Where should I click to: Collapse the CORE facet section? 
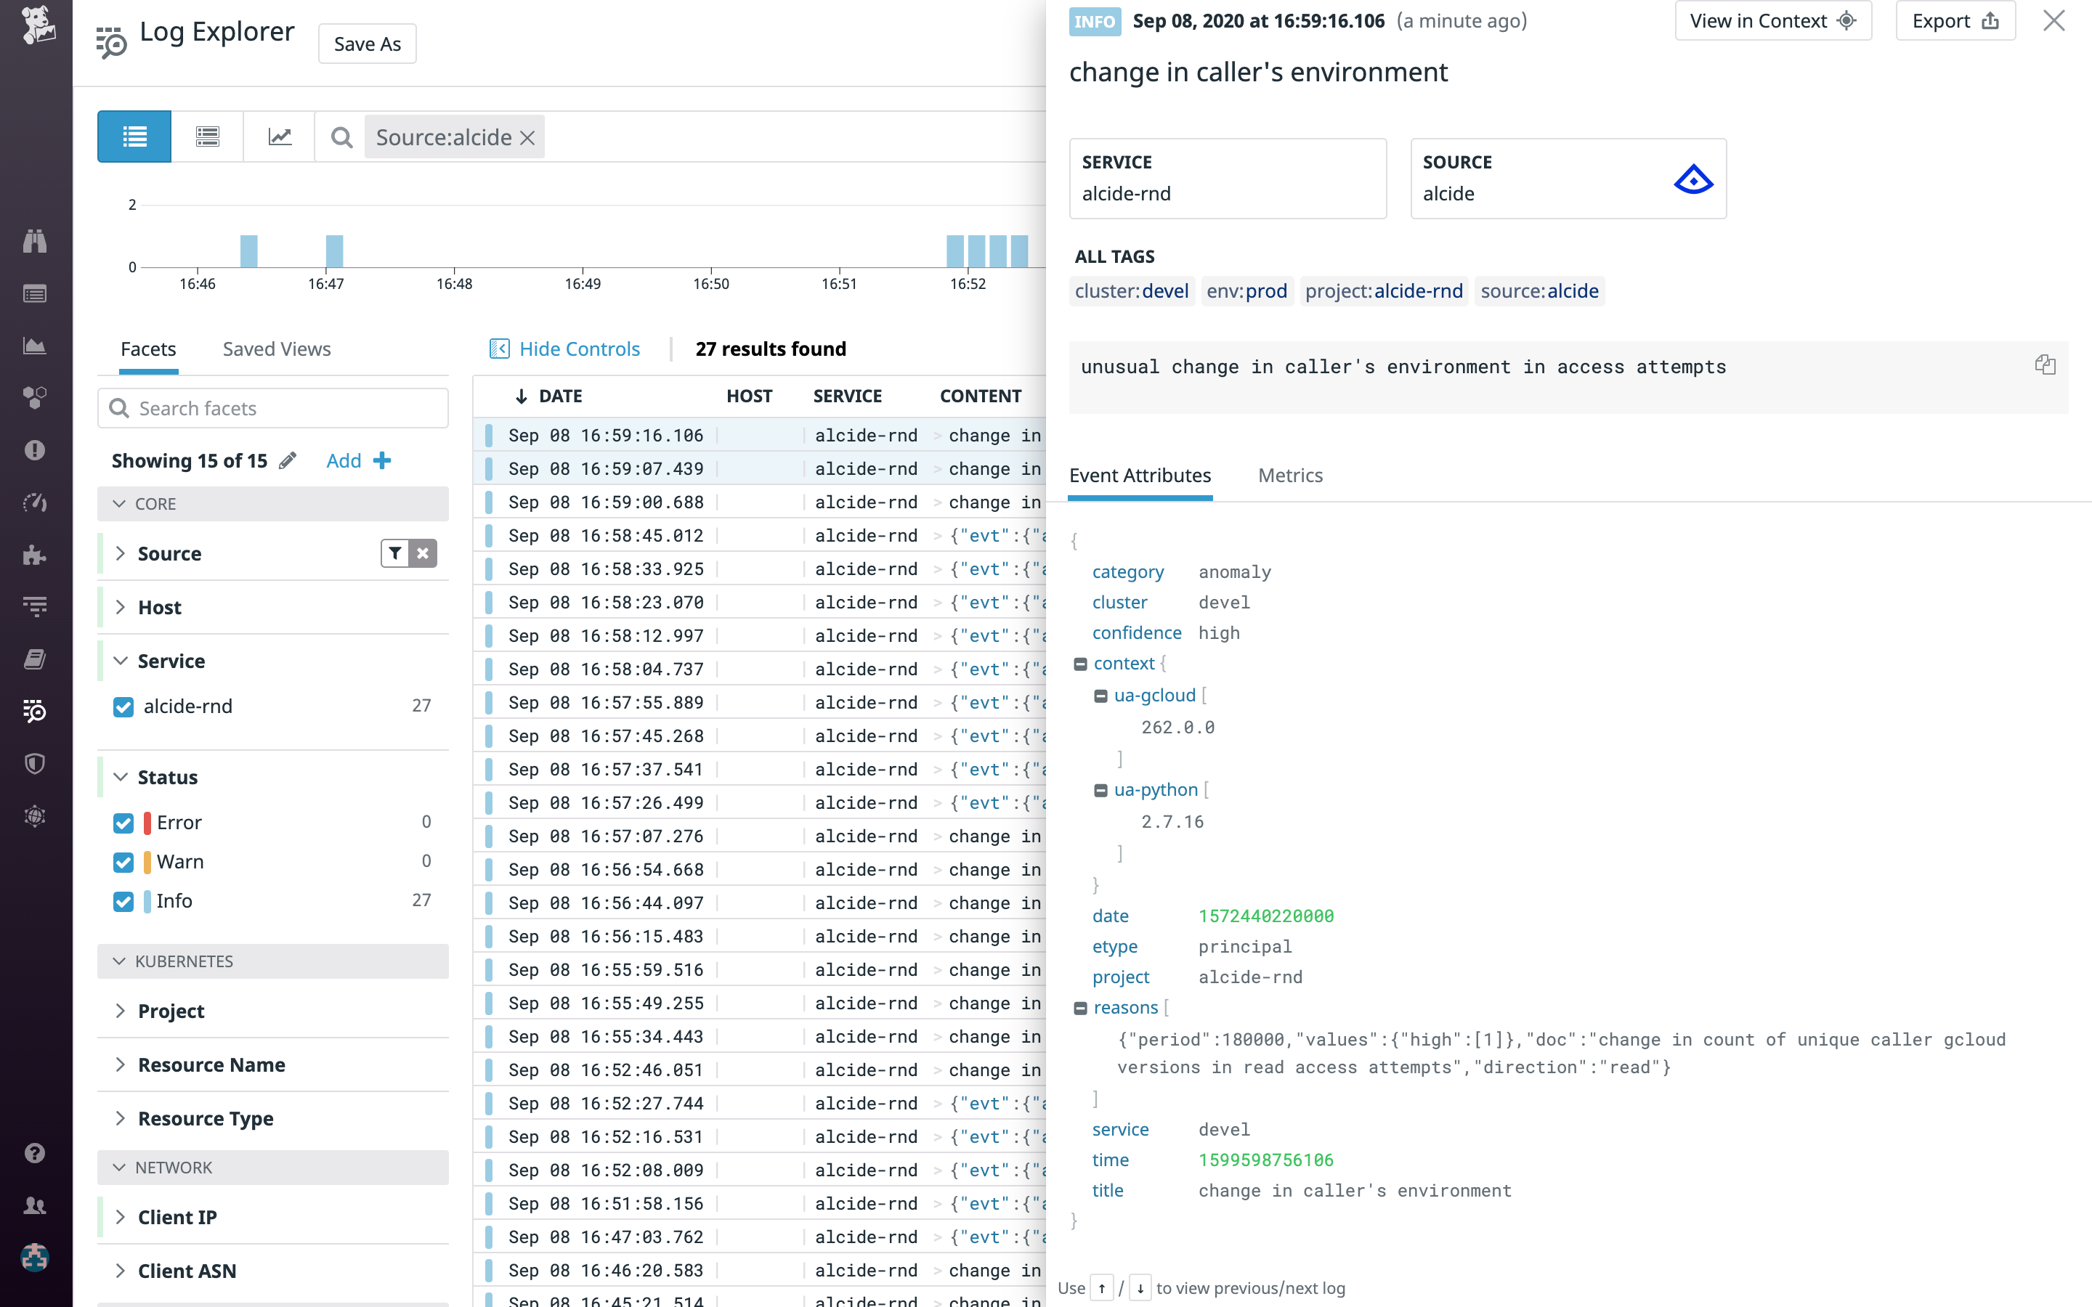point(120,504)
